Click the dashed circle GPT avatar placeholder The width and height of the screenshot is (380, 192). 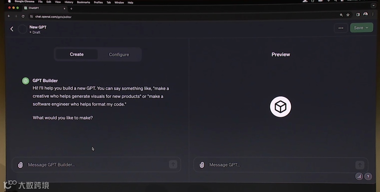[23, 29]
